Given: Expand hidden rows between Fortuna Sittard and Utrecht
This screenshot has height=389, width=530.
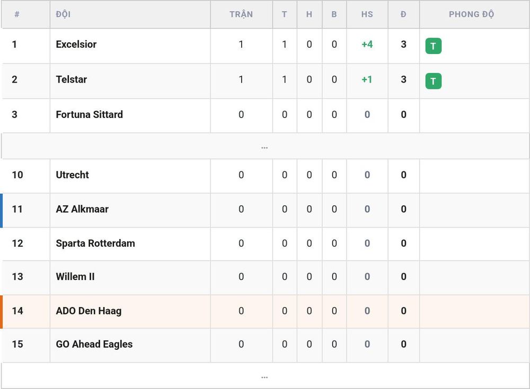Looking at the screenshot, I should [264, 147].
